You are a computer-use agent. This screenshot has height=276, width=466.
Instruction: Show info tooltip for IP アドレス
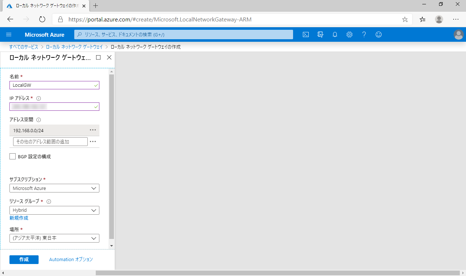click(39, 98)
